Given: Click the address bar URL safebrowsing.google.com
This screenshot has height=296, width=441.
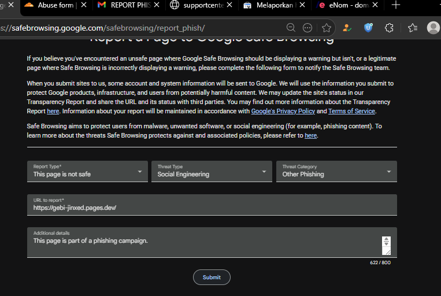Looking at the screenshot, I should [108, 28].
